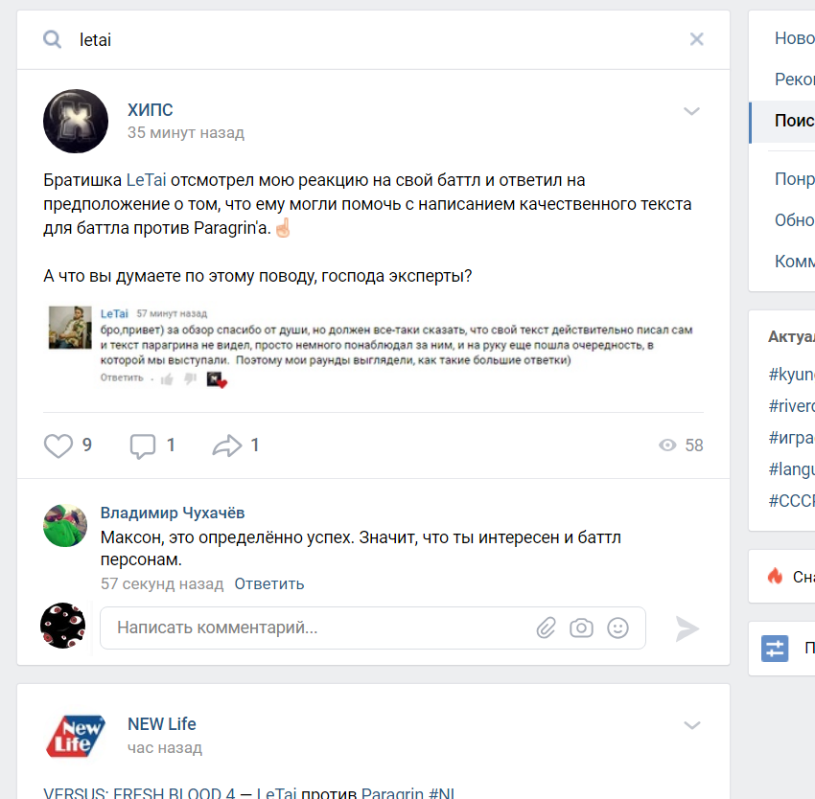Open #СССР trending hashtag

pos(792,501)
